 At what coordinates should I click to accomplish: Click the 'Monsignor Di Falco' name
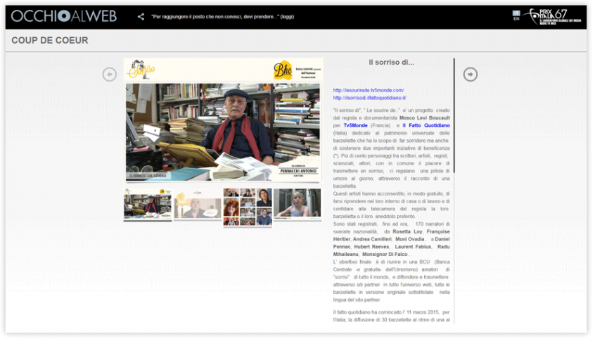click(x=385, y=255)
